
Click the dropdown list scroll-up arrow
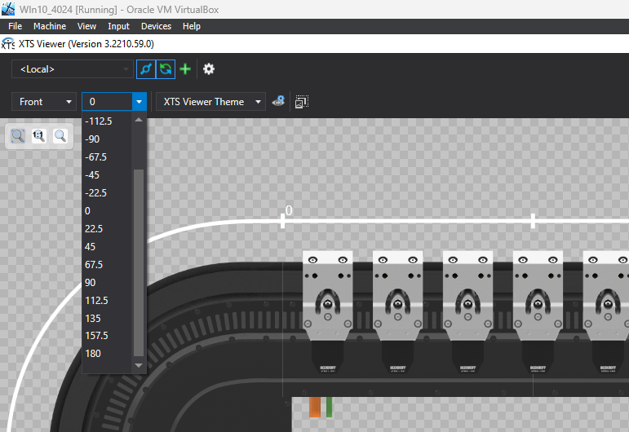139,120
